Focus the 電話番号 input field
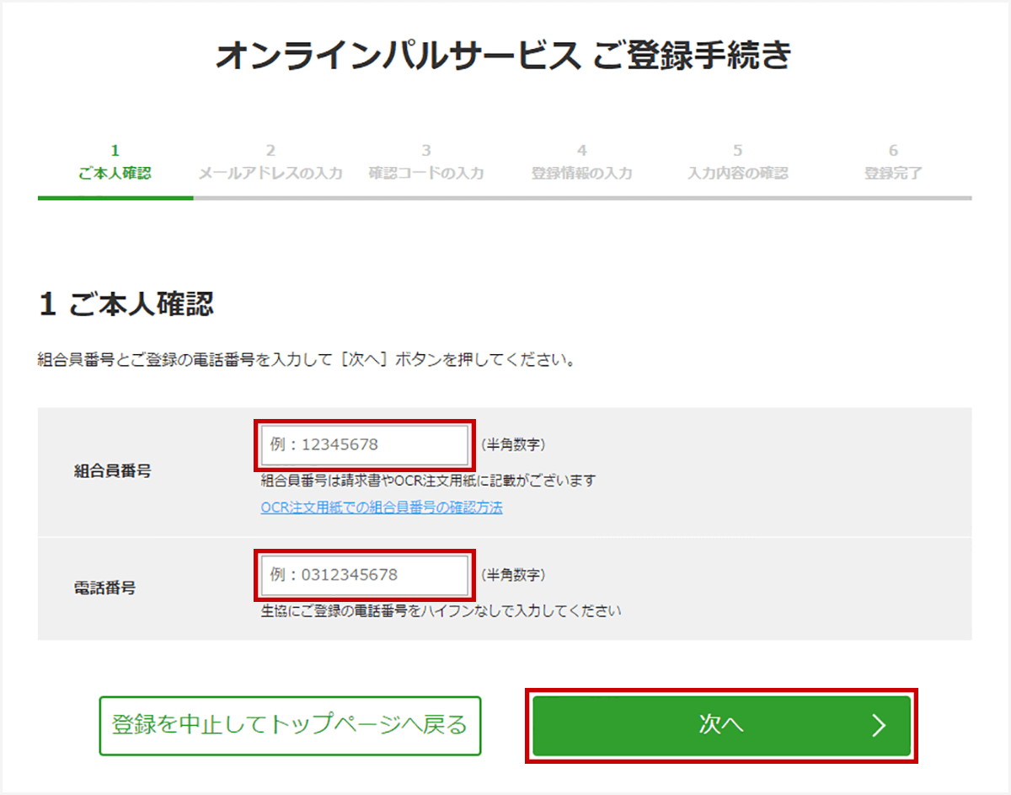1011x795 pixels. click(x=364, y=575)
